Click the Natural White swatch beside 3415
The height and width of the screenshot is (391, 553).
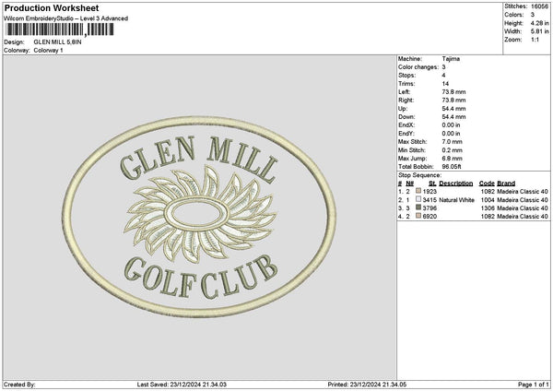pyautogui.click(x=418, y=199)
